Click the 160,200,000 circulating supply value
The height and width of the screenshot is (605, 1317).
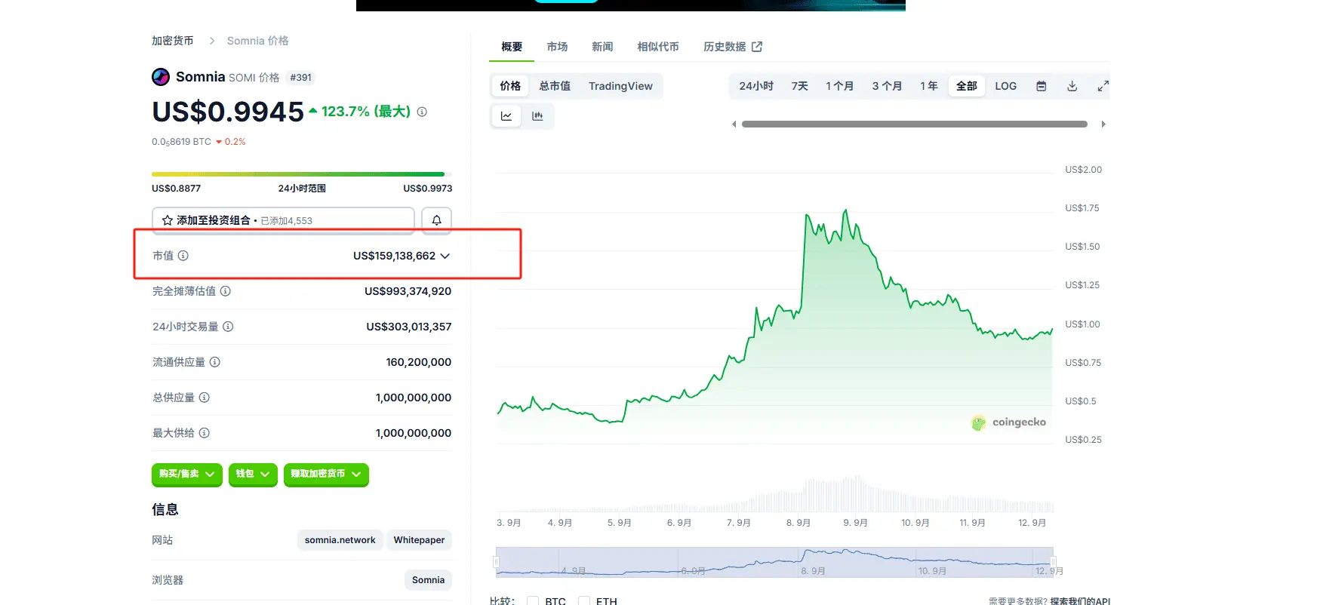pos(418,362)
